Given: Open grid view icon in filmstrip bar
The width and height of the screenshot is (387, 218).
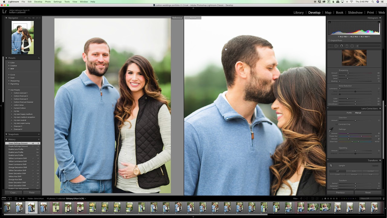Looking at the screenshot, I should 16,199.
